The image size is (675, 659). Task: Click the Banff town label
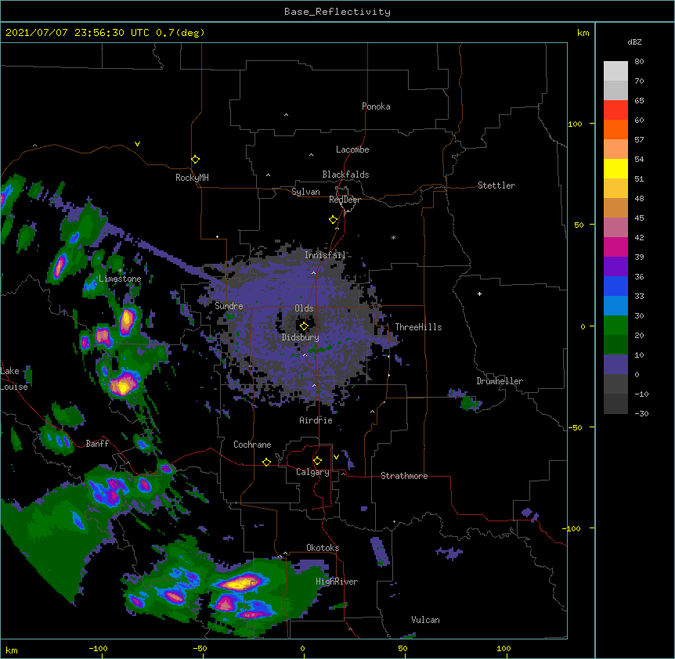click(x=97, y=444)
